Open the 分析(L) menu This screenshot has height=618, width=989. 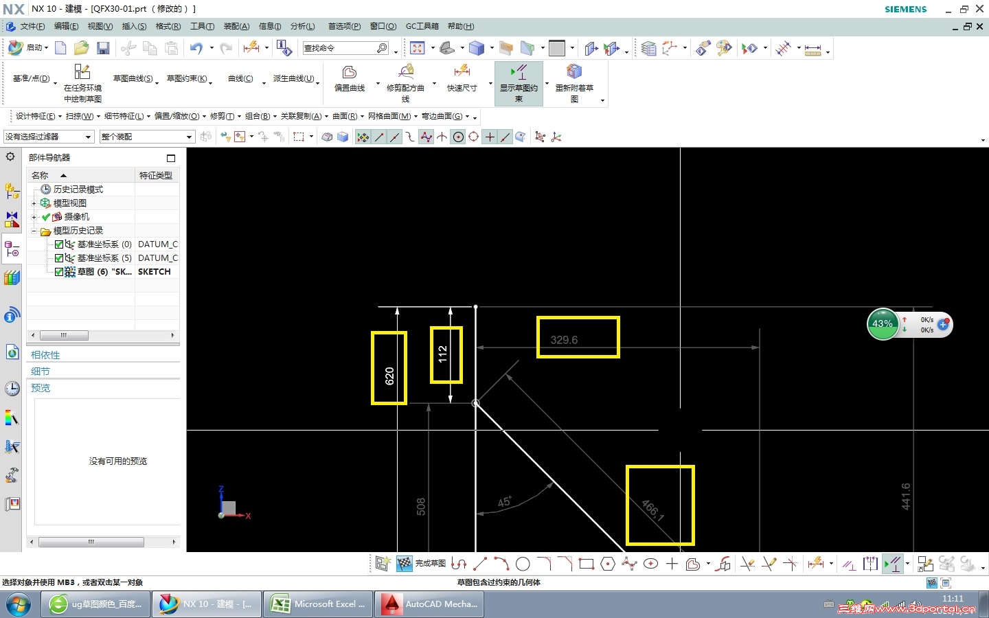pyautogui.click(x=302, y=27)
